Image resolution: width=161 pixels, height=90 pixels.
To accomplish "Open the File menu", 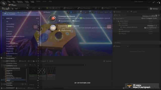I will (x=9, y=2).
